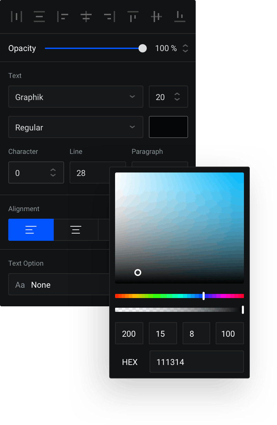277x425 pixels.
Task: Select center text alignment button
Action: pos(76,229)
